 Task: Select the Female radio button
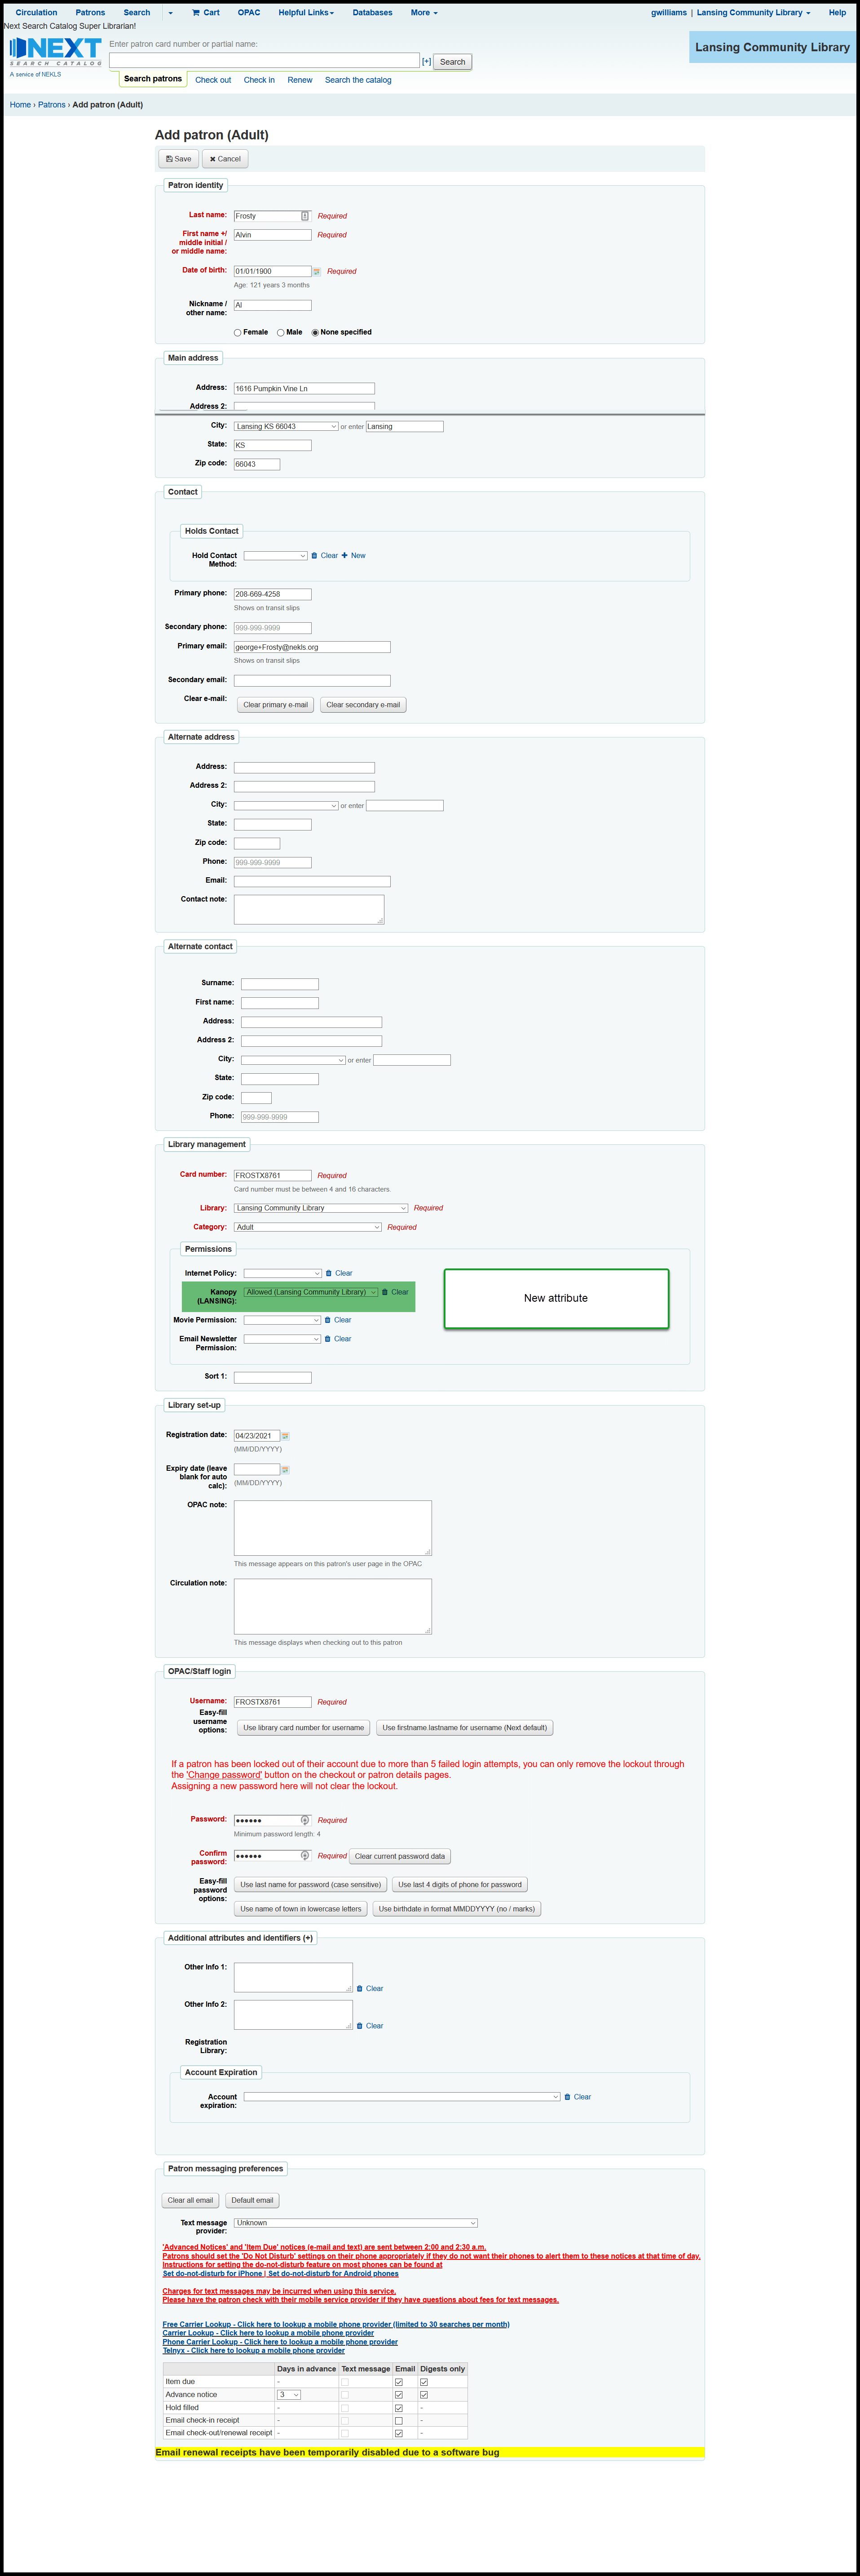tap(238, 333)
